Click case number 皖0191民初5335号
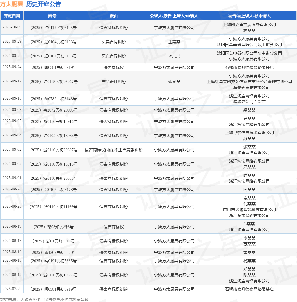Viewport: 297px width, 302px height. [53, 261]
